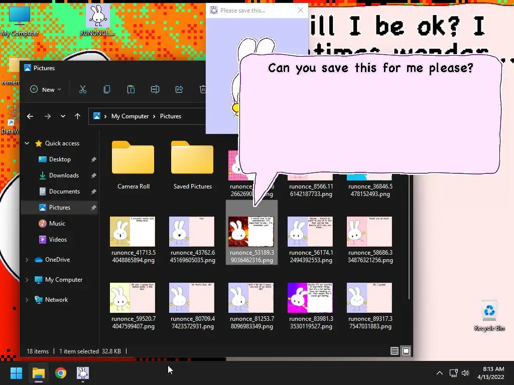Screen dimensions: 514x385
Task: Go back with the left arrow button
Action: pos(30,116)
